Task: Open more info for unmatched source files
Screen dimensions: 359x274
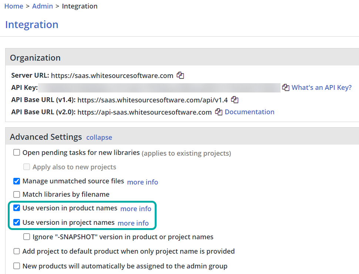Action: coord(142,182)
